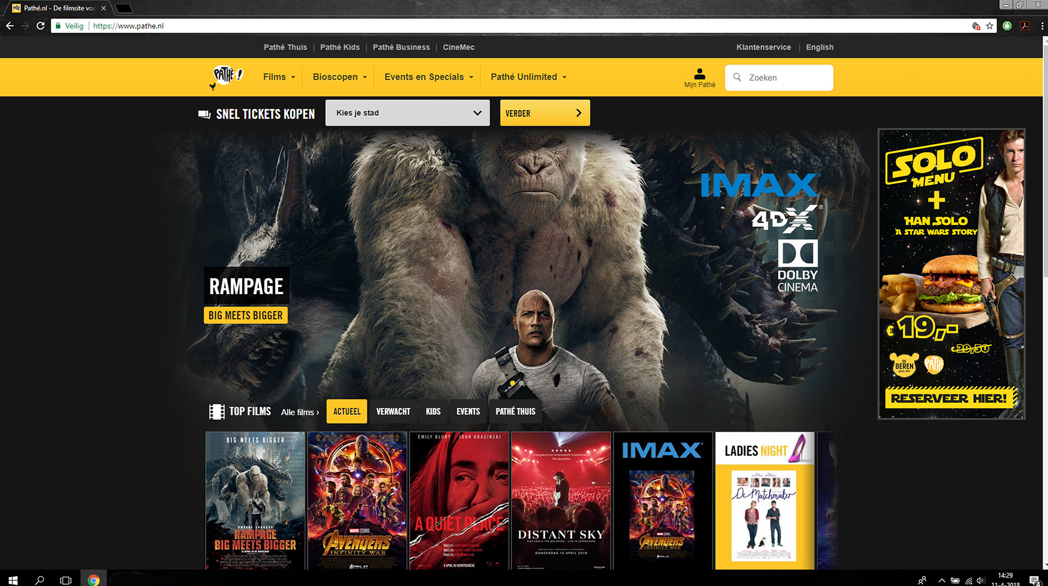Viewport: 1048px width, 586px height.
Task: Switch to the Pathé Thuis tab
Action: click(x=515, y=411)
